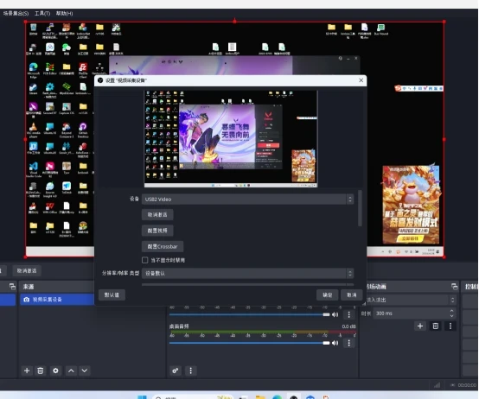Click the 00:00:00 timer in status bar
Viewport: 479px width, 399px height.
[x=467, y=385]
